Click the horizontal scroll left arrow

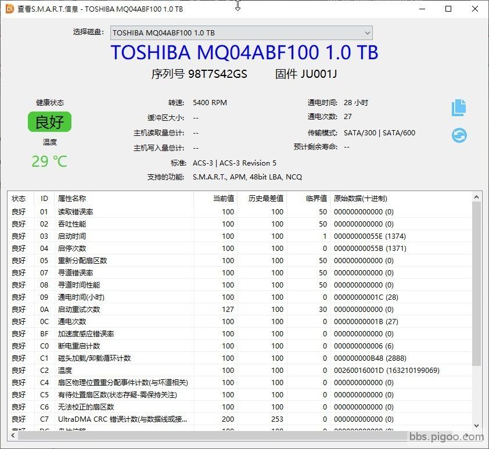(x=13, y=435)
